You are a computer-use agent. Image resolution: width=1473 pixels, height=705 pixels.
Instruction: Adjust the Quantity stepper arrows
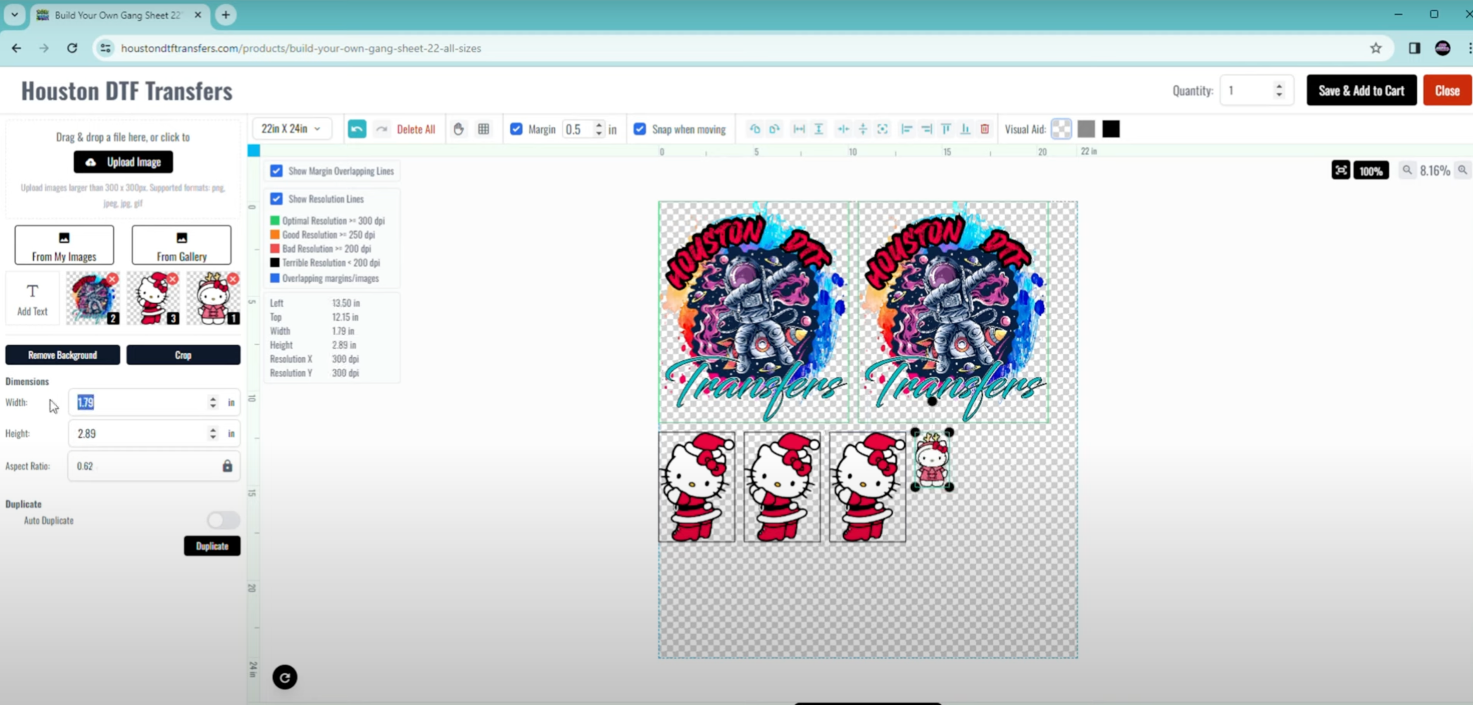[1279, 90]
